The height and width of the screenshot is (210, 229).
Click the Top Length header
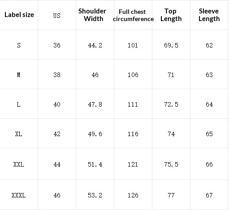click(171, 15)
